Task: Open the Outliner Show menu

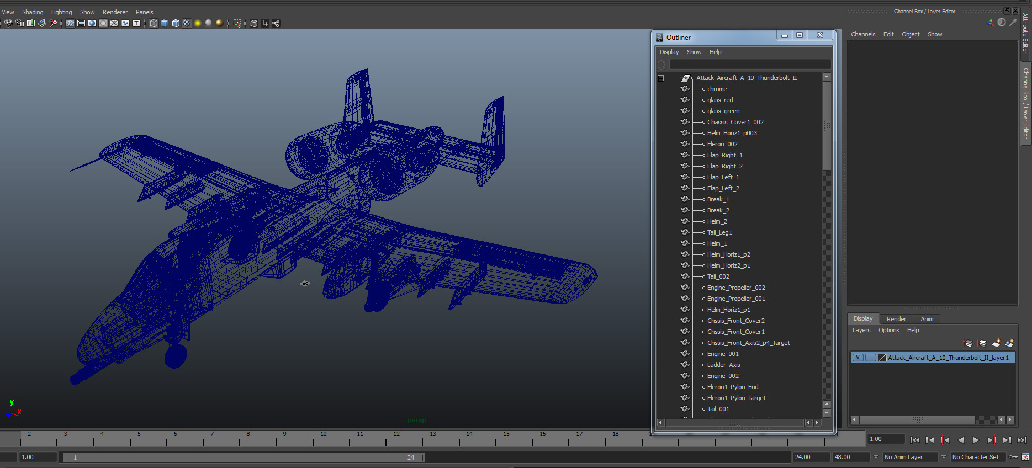Action: tap(694, 52)
